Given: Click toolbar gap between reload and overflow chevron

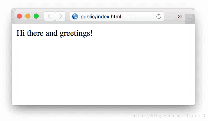Looking at the screenshot, I should coord(170,16).
